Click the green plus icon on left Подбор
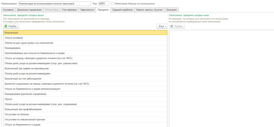This screenshot has height=127, width=274. [6, 26]
